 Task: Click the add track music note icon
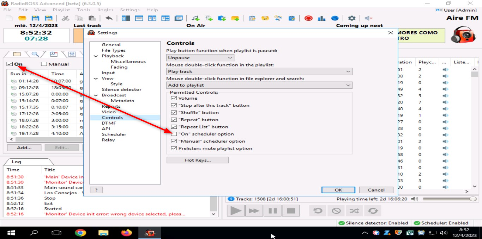coord(195,18)
